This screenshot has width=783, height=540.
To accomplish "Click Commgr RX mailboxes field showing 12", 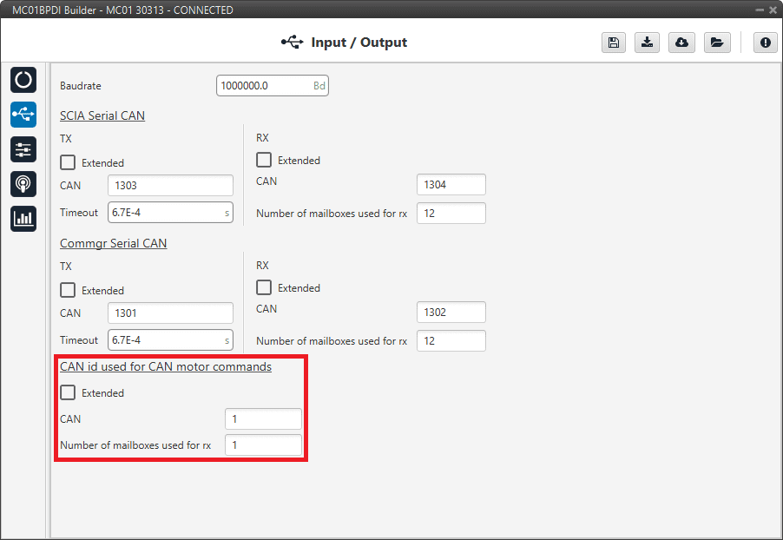I will click(x=451, y=340).
